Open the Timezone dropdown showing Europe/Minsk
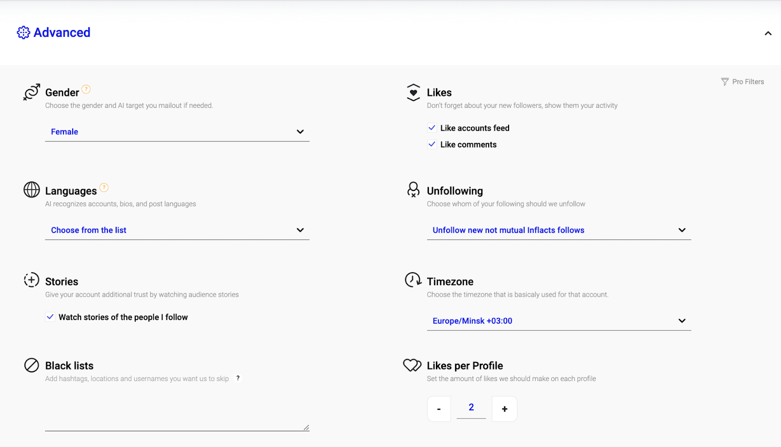Screen dimensions: 781x447 click(x=559, y=321)
